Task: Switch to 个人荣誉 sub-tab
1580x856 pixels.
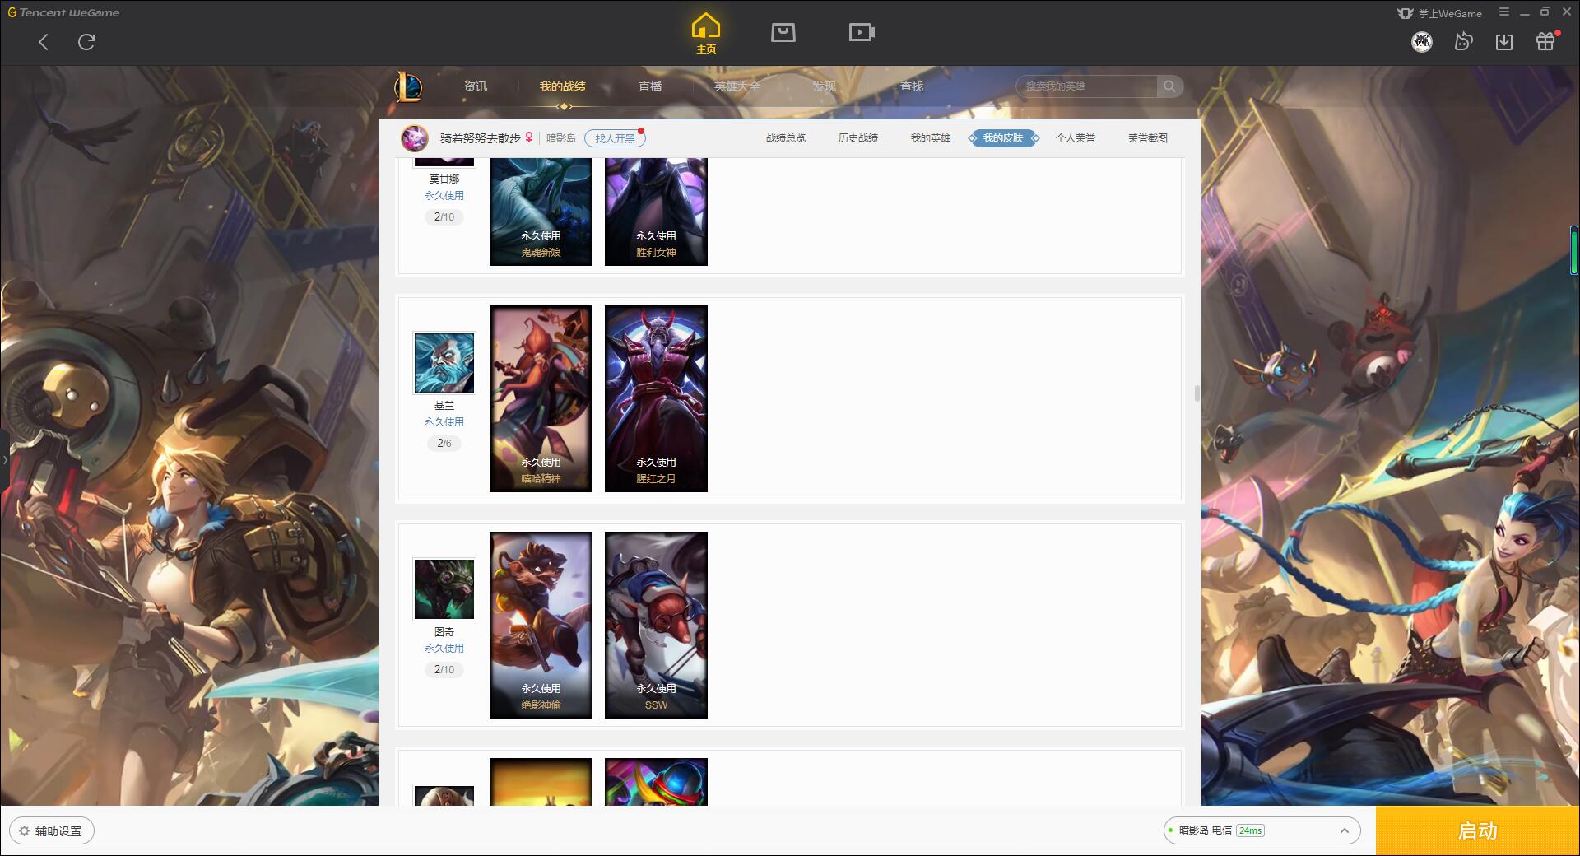Action: [1076, 138]
